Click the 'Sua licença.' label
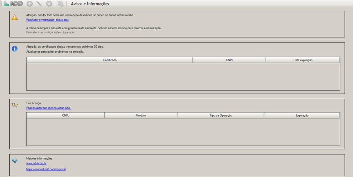353x177 pixels. tap(34, 103)
